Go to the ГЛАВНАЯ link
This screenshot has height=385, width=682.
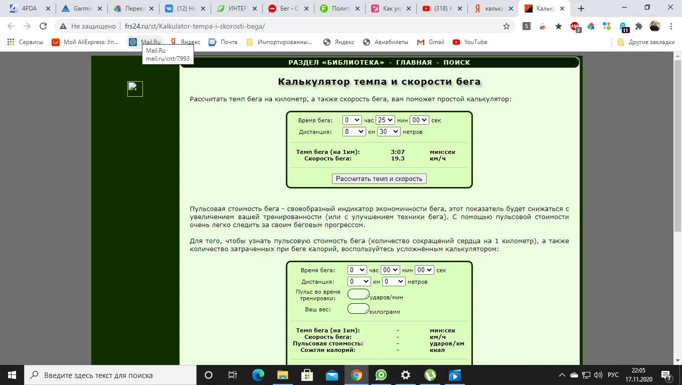click(414, 63)
